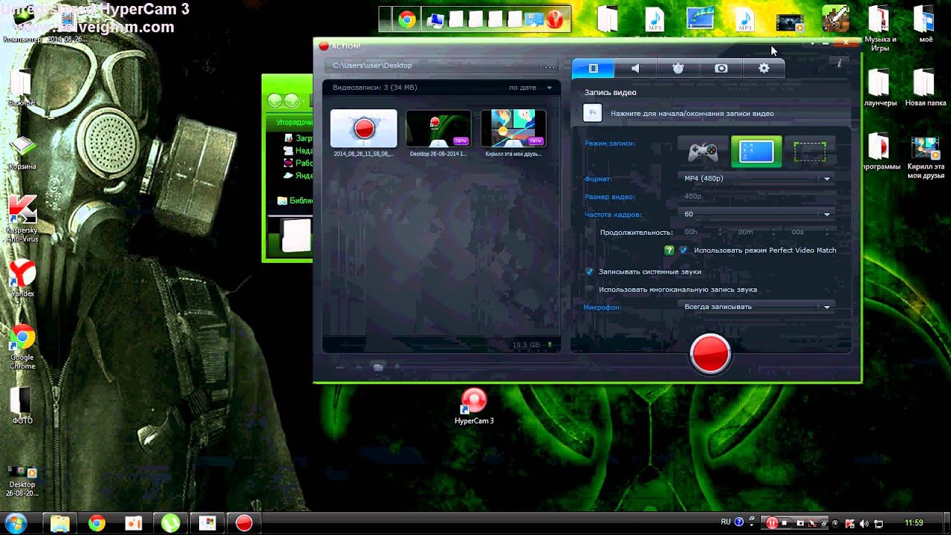Open the HyperCam 3 desktop shortcut
The width and height of the screenshot is (951, 535).
click(x=474, y=406)
